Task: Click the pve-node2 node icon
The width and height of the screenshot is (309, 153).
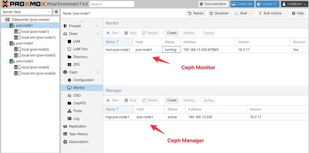Action: coord(12,43)
